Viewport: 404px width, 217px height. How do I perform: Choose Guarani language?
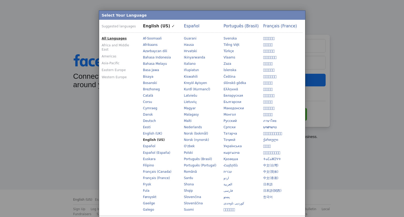(190, 38)
